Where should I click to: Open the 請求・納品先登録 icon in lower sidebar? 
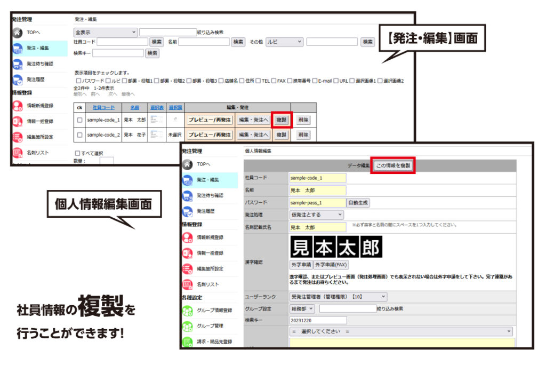[188, 341]
